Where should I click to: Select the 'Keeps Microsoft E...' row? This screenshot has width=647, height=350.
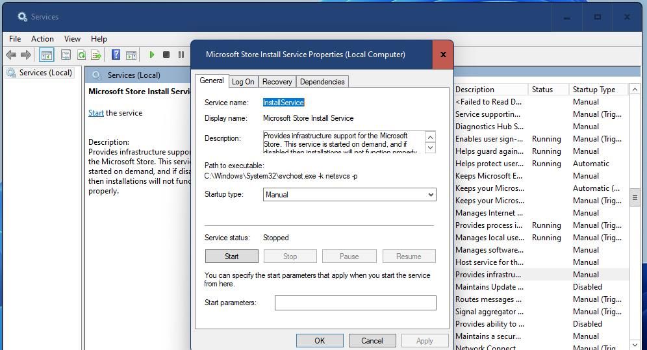(541, 176)
